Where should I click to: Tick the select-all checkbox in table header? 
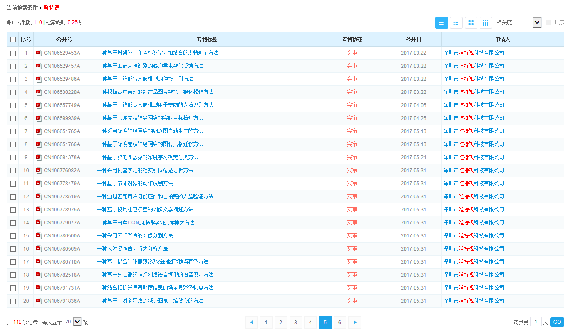13,40
